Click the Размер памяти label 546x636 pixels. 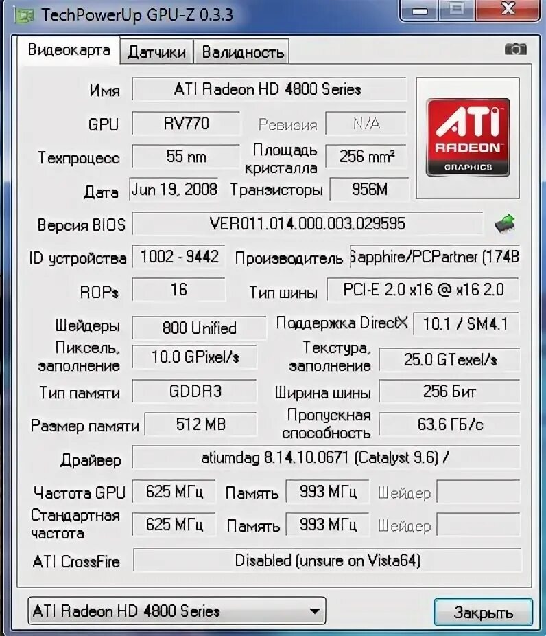[84, 426]
